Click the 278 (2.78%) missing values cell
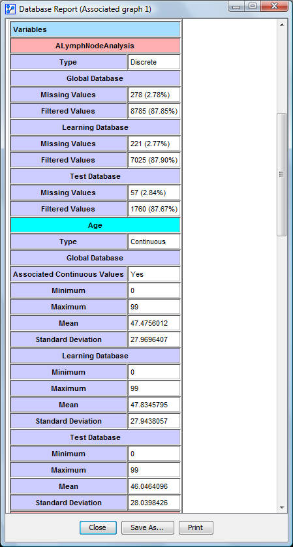The height and width of the screenshot is (547, 293). (154, 95)
